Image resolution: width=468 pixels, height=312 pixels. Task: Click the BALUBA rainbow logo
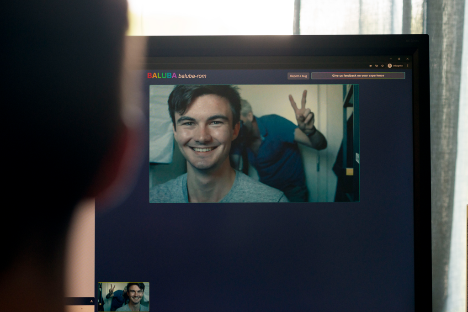[x=162, y=76]
